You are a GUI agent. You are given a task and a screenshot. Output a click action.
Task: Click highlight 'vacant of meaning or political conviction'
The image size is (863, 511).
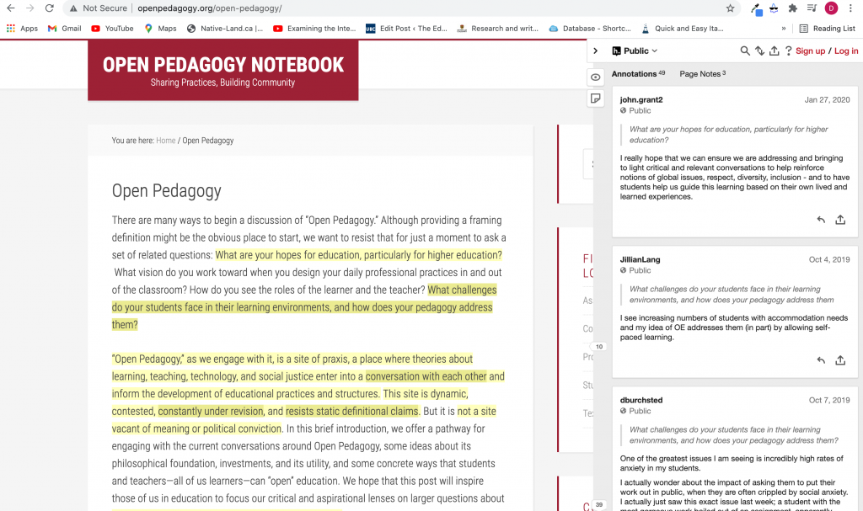(196, 428)
